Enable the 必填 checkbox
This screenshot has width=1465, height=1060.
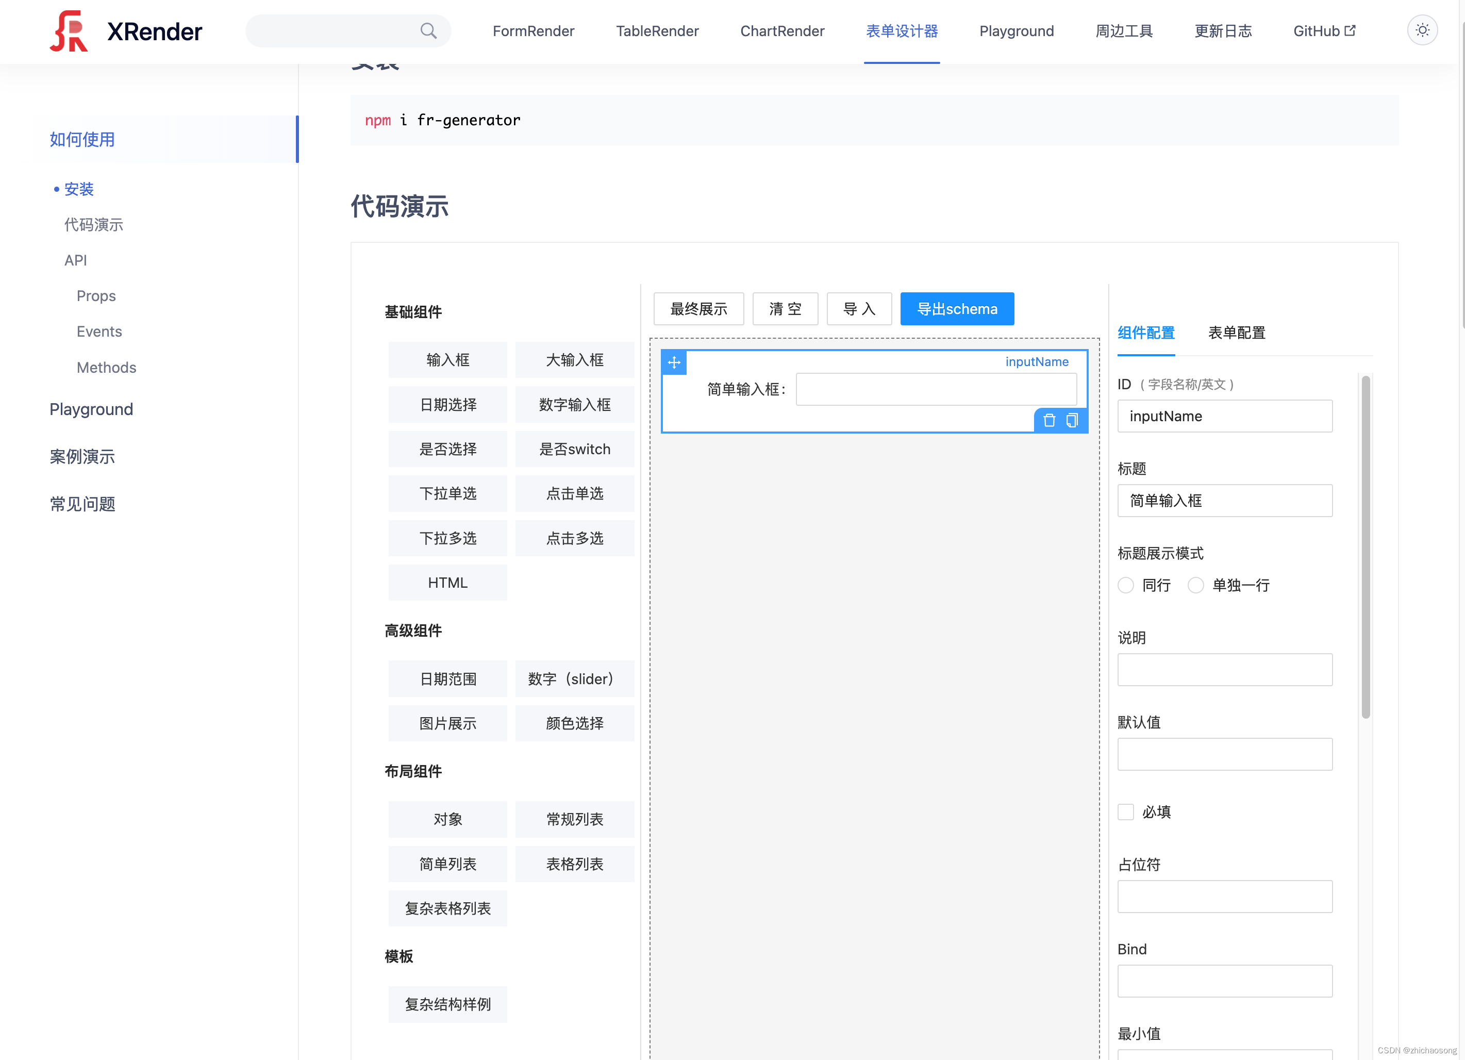coord(1125,812)
